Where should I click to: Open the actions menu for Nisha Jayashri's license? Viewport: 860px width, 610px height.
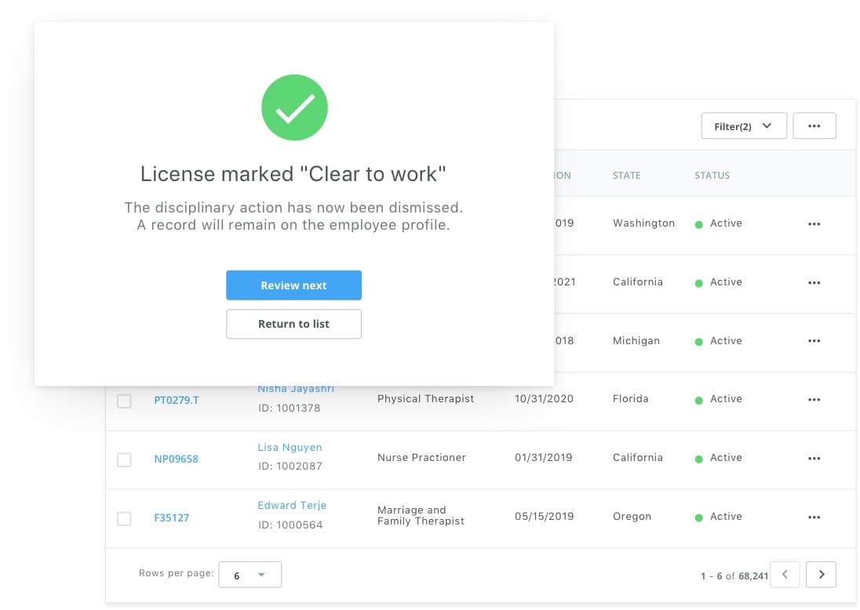[x=814, y=401]
